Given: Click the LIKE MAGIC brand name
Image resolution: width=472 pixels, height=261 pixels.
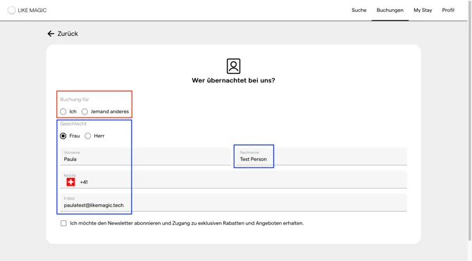Looking at the screenshot, I should [32, 11].
